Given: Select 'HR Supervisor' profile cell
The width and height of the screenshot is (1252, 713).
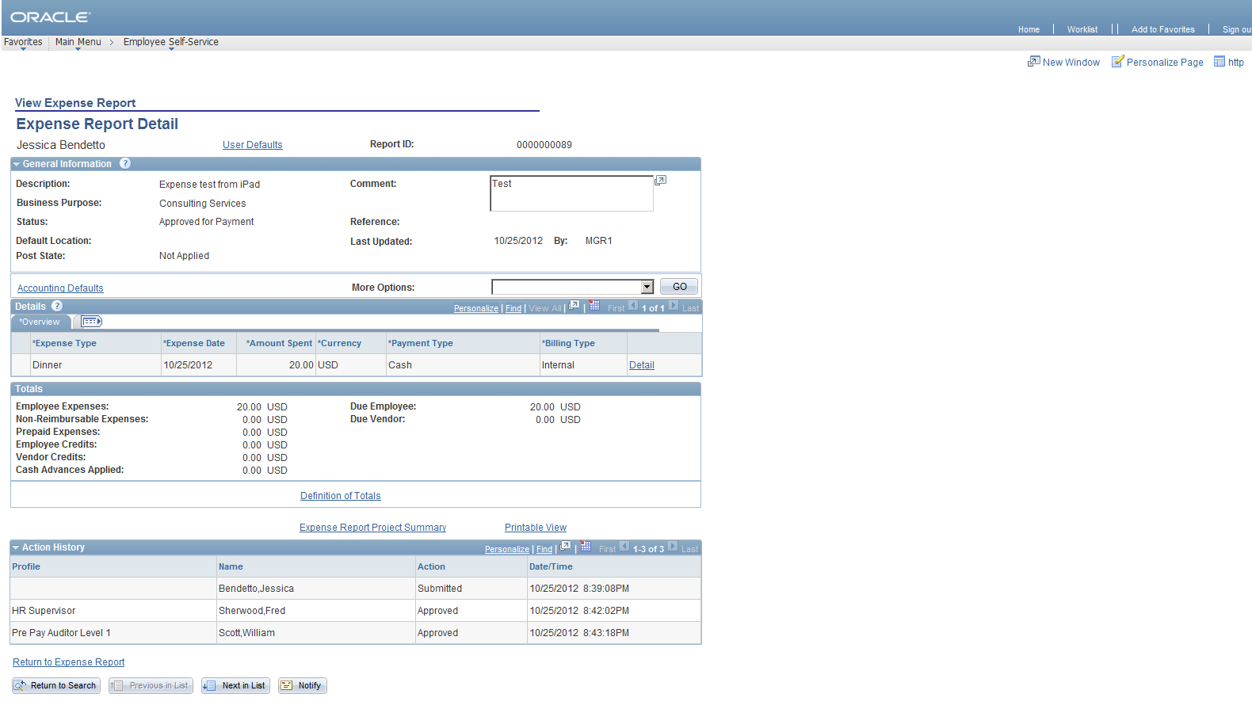Looking at the screenshot, I should pos(44,611).
